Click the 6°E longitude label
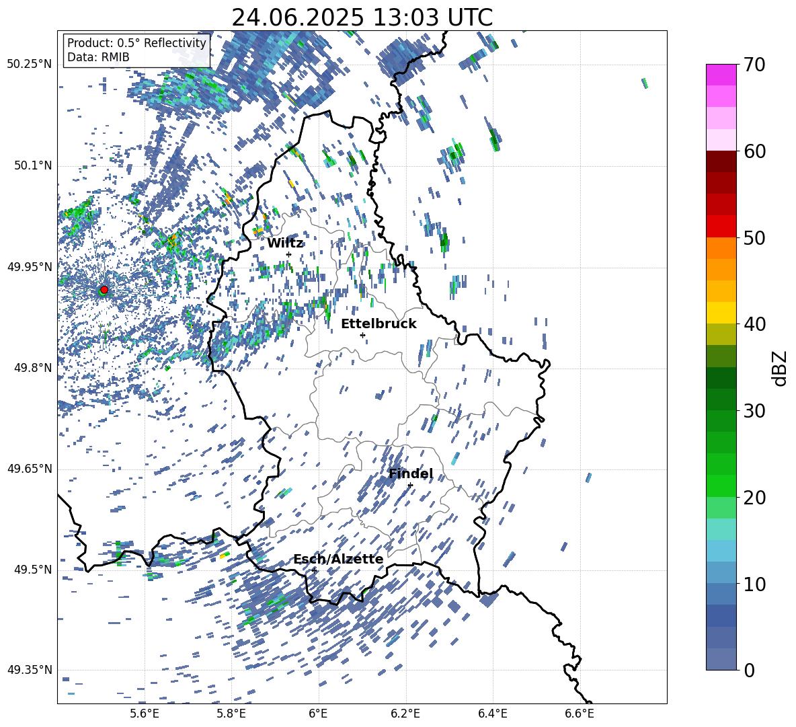Viewport: 796px width, 727px height. coord(318,714)
